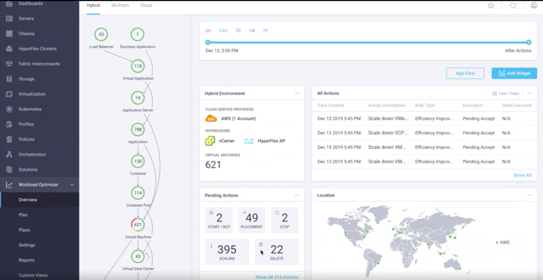Open the Reports submenu item
Image resolution: width=543 pixels, height=280 pixels.
tap(27, 260)
